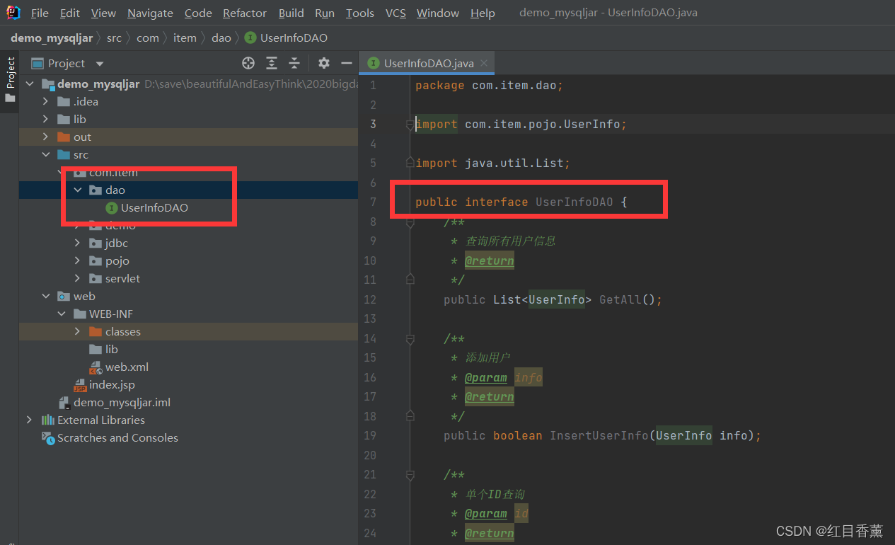Screen dimensions: 895x545
Task: Click the locate/select opened file target icon
Action: (x=248, y=63)
